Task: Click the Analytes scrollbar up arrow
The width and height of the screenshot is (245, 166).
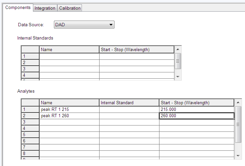Action: 238,103
